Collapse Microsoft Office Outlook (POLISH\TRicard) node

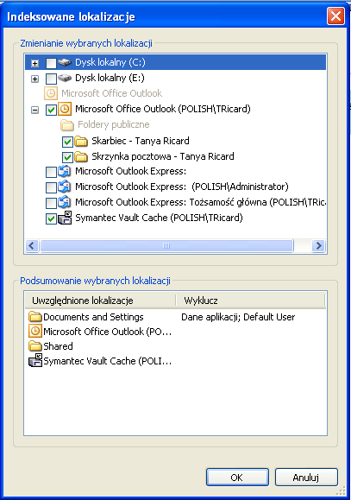[35, 111]
